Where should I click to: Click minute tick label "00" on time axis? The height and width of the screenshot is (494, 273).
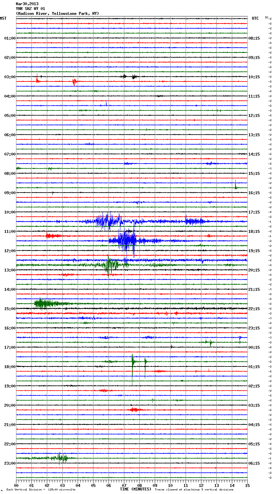[16, 485]
